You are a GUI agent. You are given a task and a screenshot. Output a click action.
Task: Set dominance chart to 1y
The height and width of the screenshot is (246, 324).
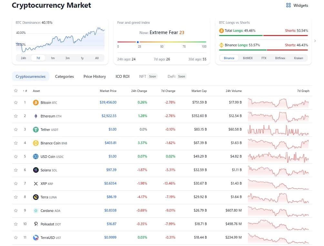82,58
